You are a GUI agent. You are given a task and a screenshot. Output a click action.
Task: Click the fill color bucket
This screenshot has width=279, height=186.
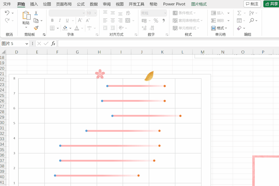point(65,28)
